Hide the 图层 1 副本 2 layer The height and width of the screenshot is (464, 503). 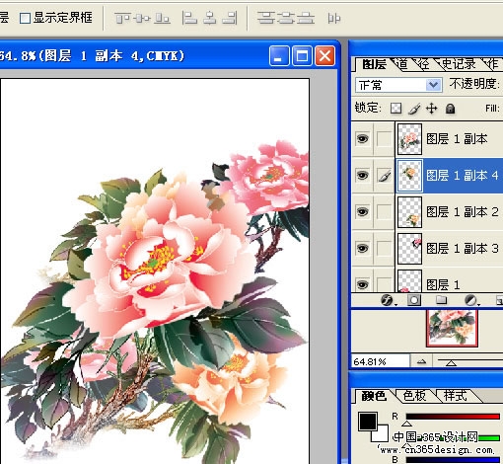point(362,212)
